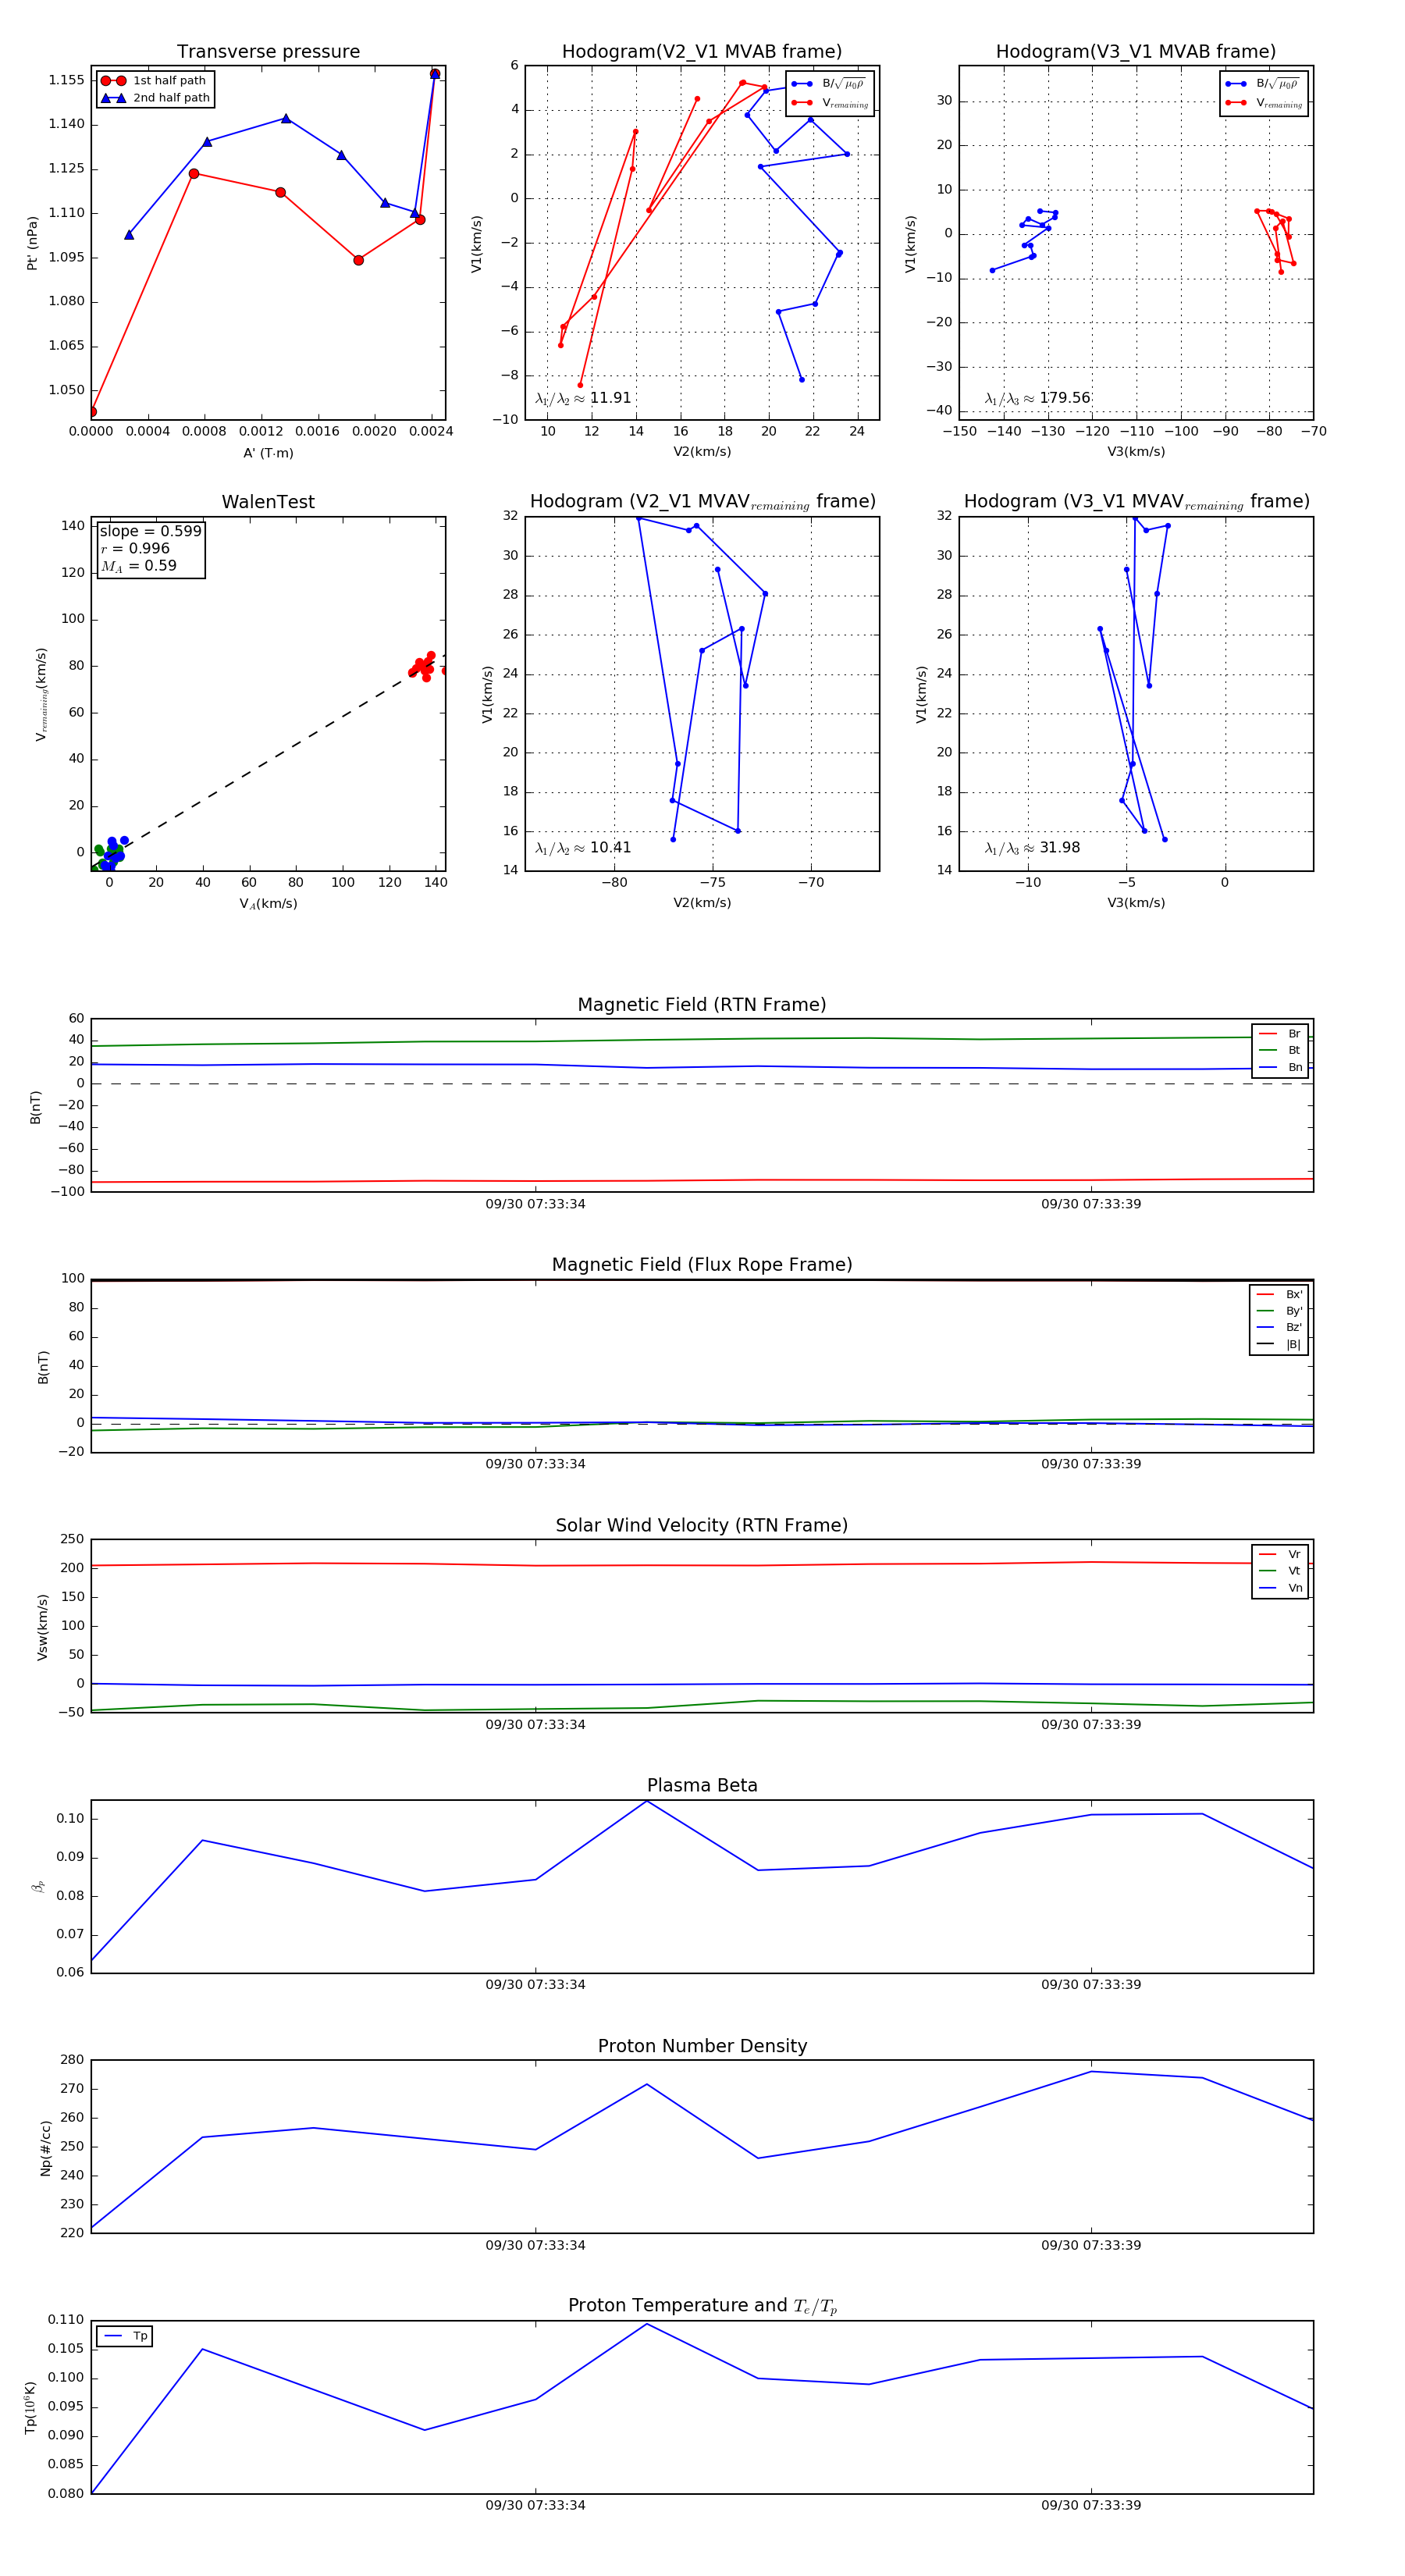
Task: Click the 'Bn' legend entry
Action: click(x=1280, y=1068)
